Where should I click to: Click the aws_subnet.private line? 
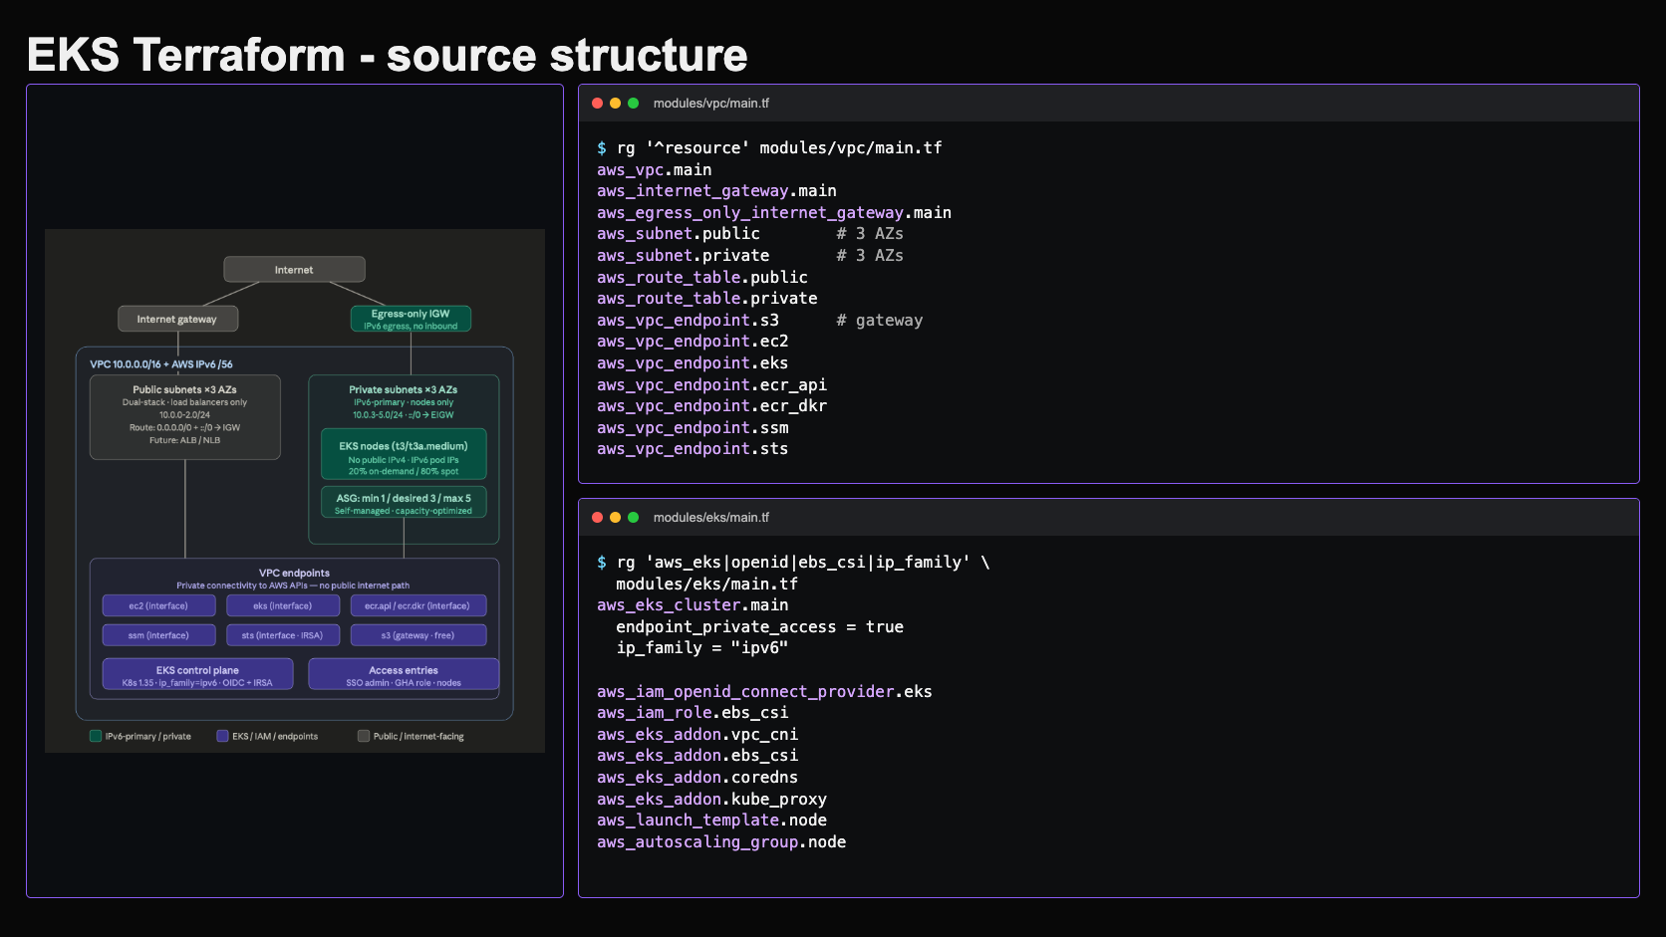pos(684,255)
